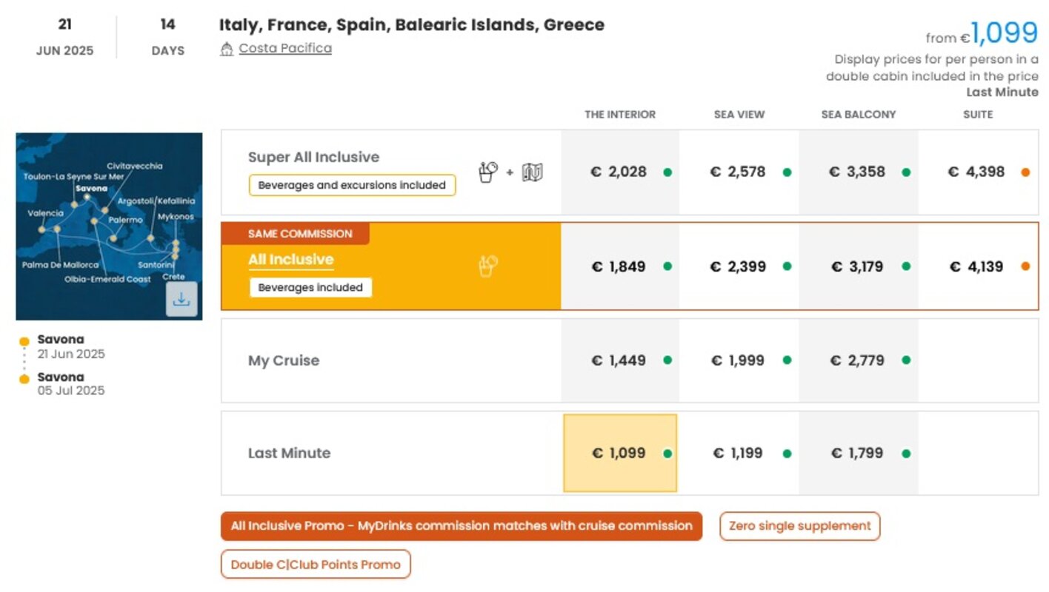The image size is (1049, 592).
Task: Click the Double C|Club Points Promo tag
Action: (x=316, y=565)
